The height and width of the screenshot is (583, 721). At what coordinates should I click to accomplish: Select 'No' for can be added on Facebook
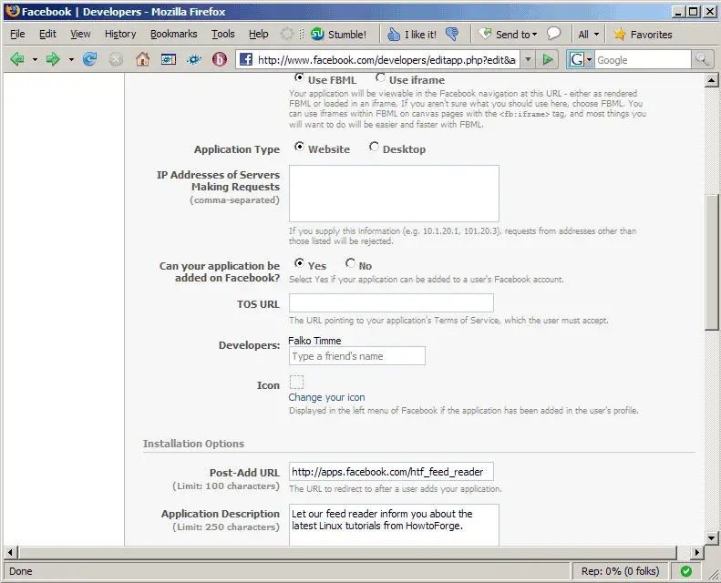[x=350, y=262]
